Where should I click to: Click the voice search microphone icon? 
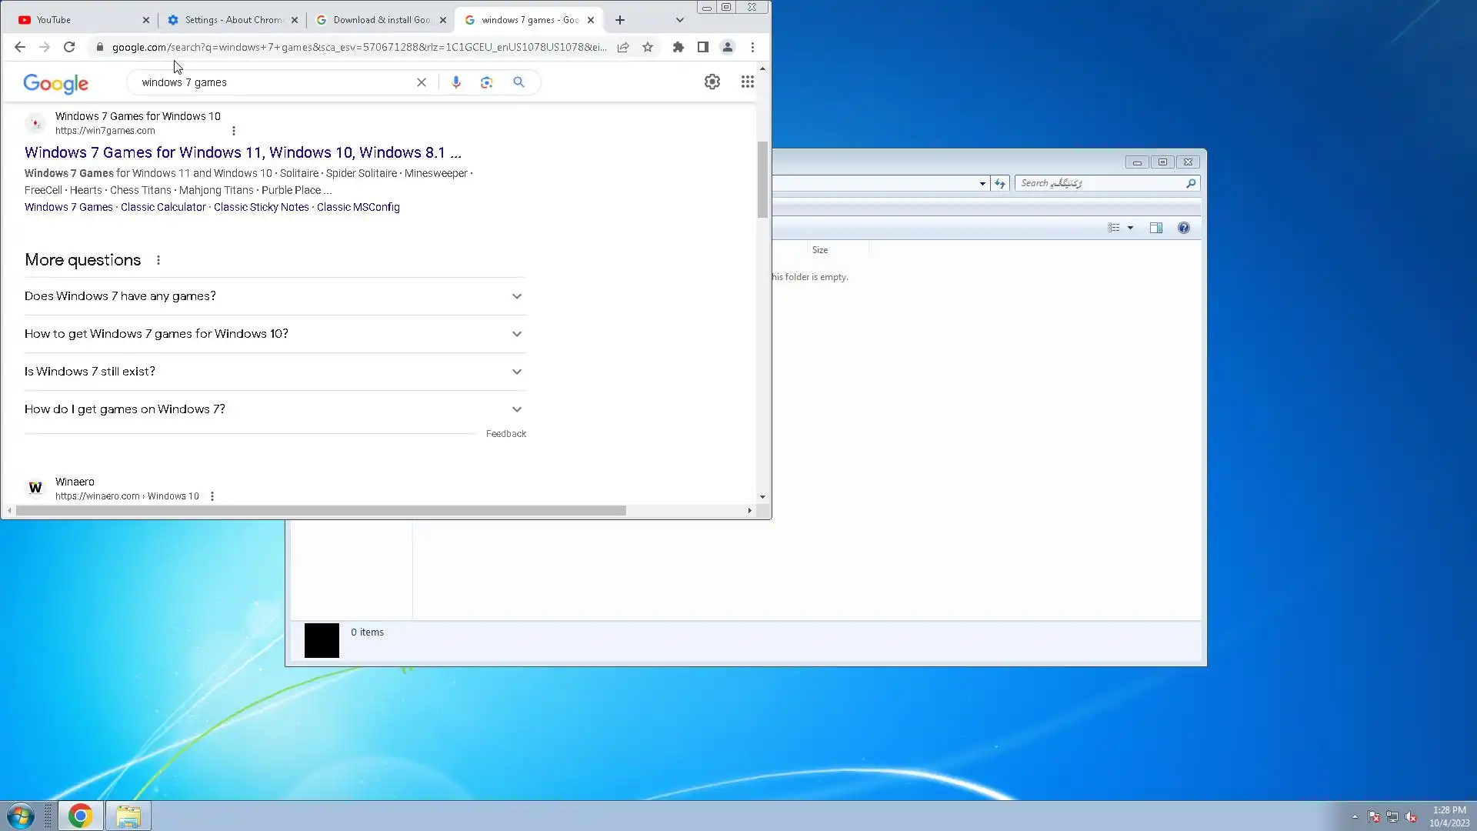(456, 82)
